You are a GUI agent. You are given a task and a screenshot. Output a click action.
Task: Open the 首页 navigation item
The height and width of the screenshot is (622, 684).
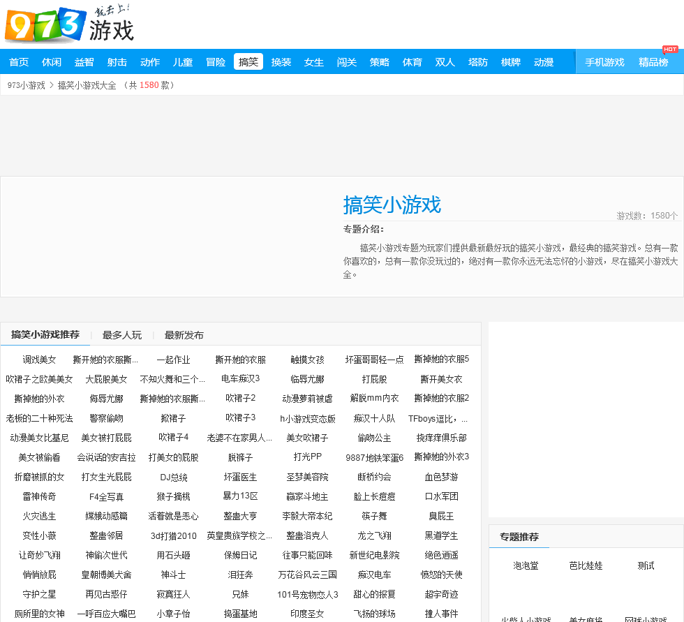coord(19,62)
